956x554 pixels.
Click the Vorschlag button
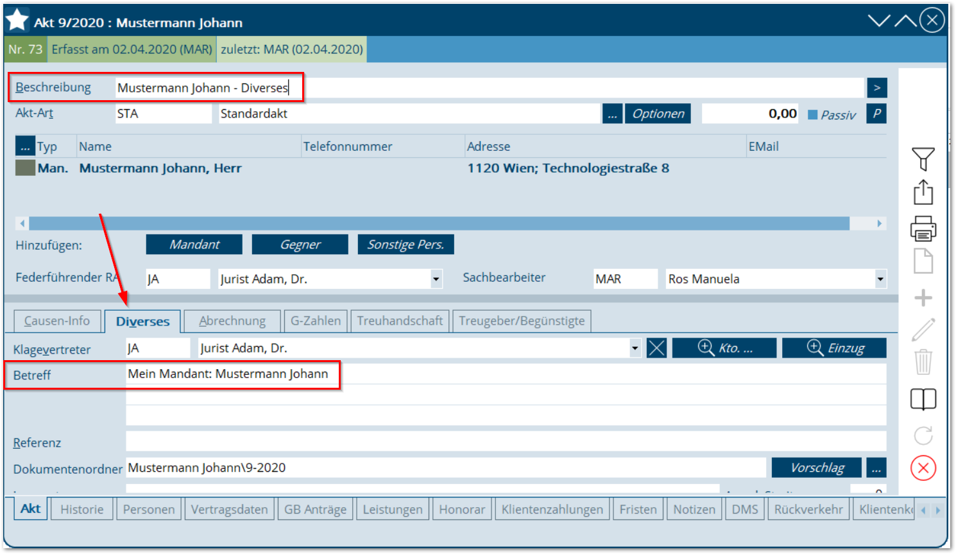tap(817, 468)
